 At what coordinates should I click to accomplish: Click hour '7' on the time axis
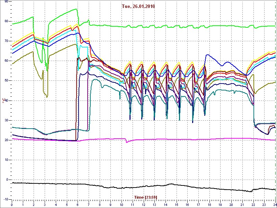click(x=89, y=204)
